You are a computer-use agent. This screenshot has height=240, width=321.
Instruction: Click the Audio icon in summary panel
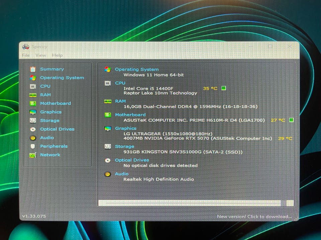point(108,174)
